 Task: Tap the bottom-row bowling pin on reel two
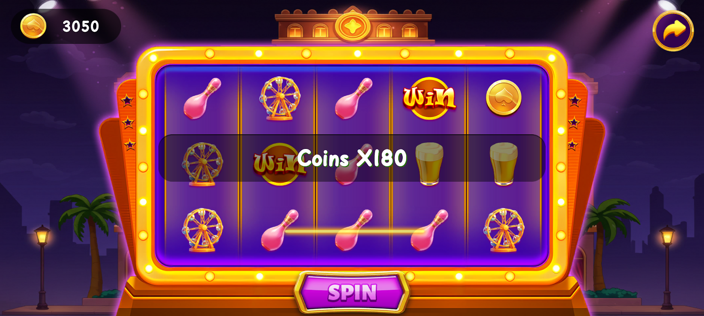tap(280, 230)
